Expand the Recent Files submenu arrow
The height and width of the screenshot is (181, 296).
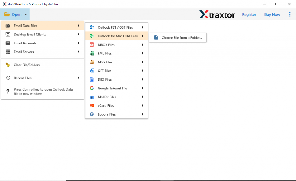coord(78,78)
